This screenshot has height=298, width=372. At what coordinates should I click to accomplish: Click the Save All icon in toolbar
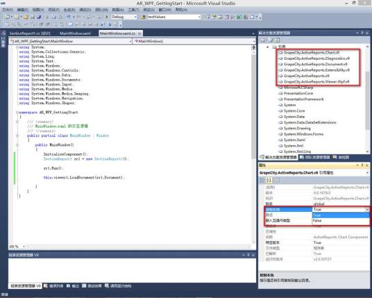coord(38,17)
